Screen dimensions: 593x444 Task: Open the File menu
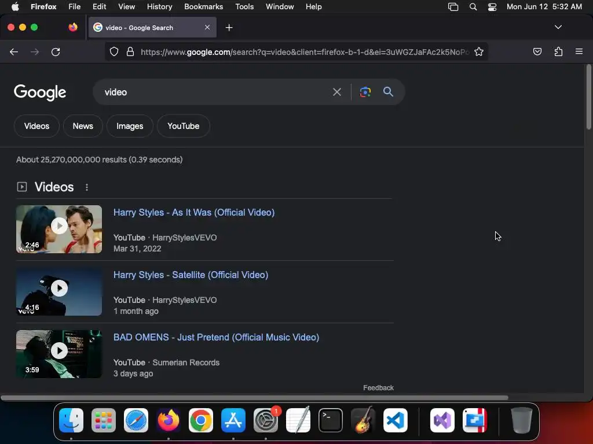coord(75,7)
